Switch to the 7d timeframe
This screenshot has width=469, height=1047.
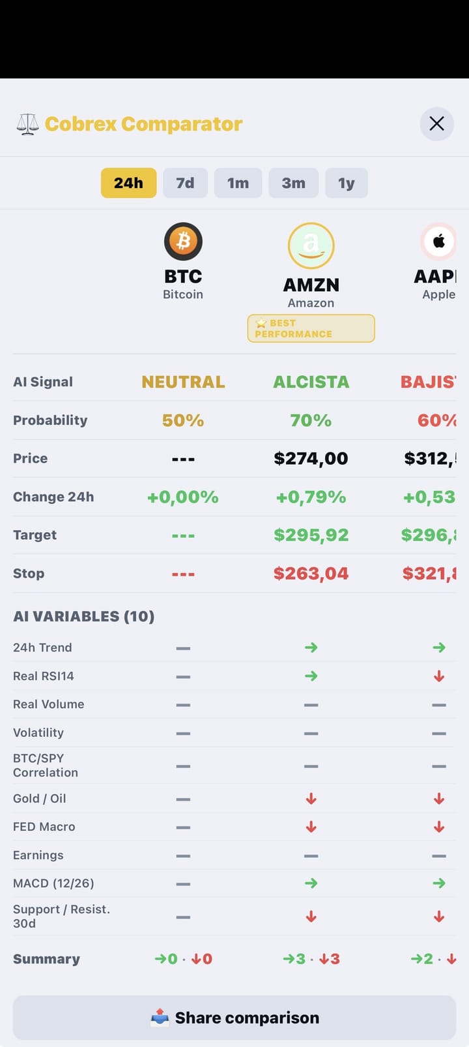185,183
